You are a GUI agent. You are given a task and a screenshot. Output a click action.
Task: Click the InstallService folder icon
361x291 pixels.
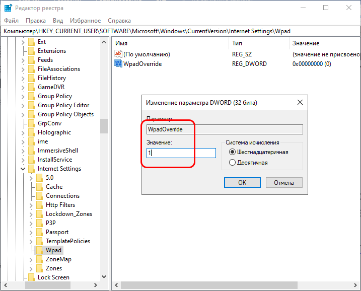(x=31, y=160)
